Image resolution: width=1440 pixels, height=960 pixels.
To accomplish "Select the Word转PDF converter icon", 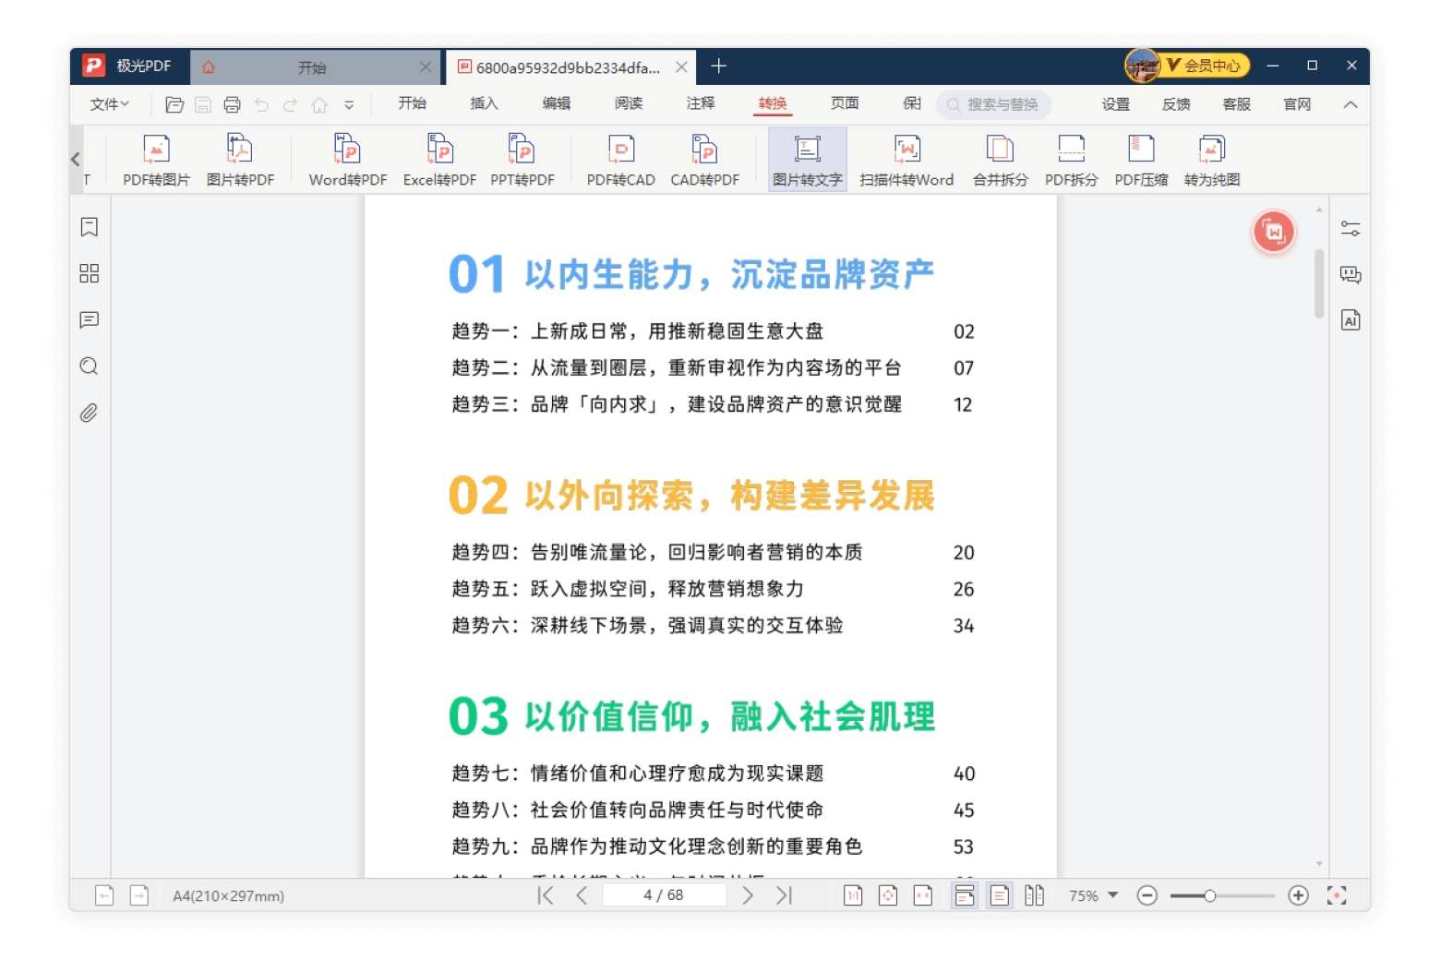I will [x=347, y=160].
